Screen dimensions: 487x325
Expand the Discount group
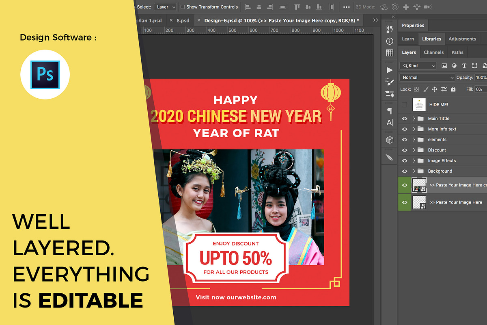point(414,150)
